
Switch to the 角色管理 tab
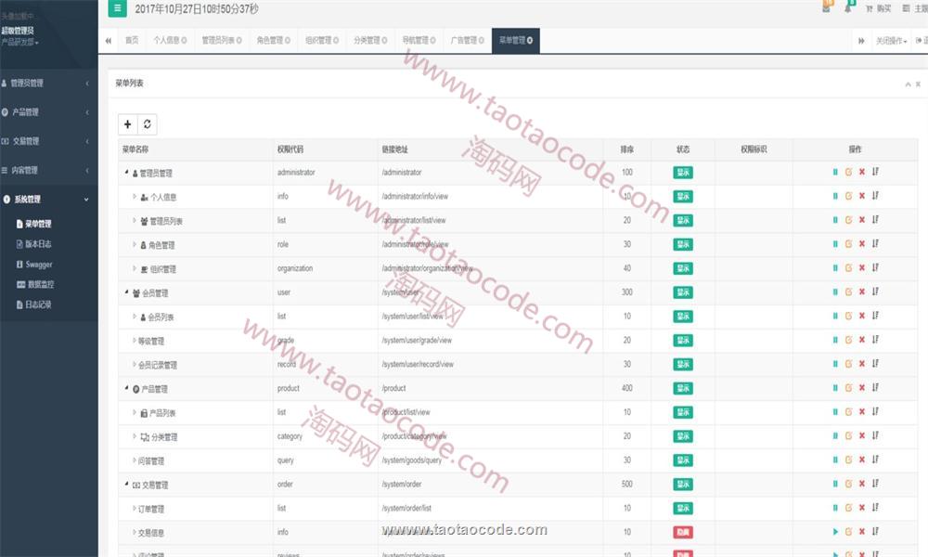[x=273, y=41]
